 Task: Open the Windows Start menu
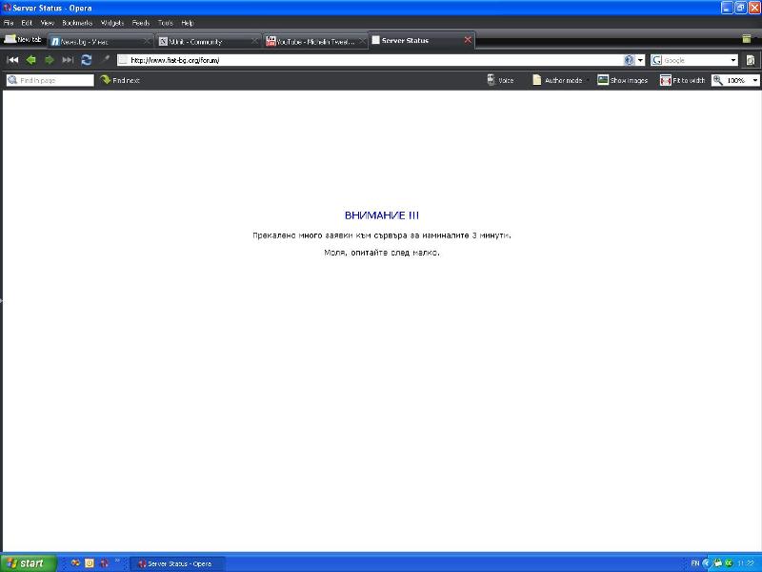[27, 563]
